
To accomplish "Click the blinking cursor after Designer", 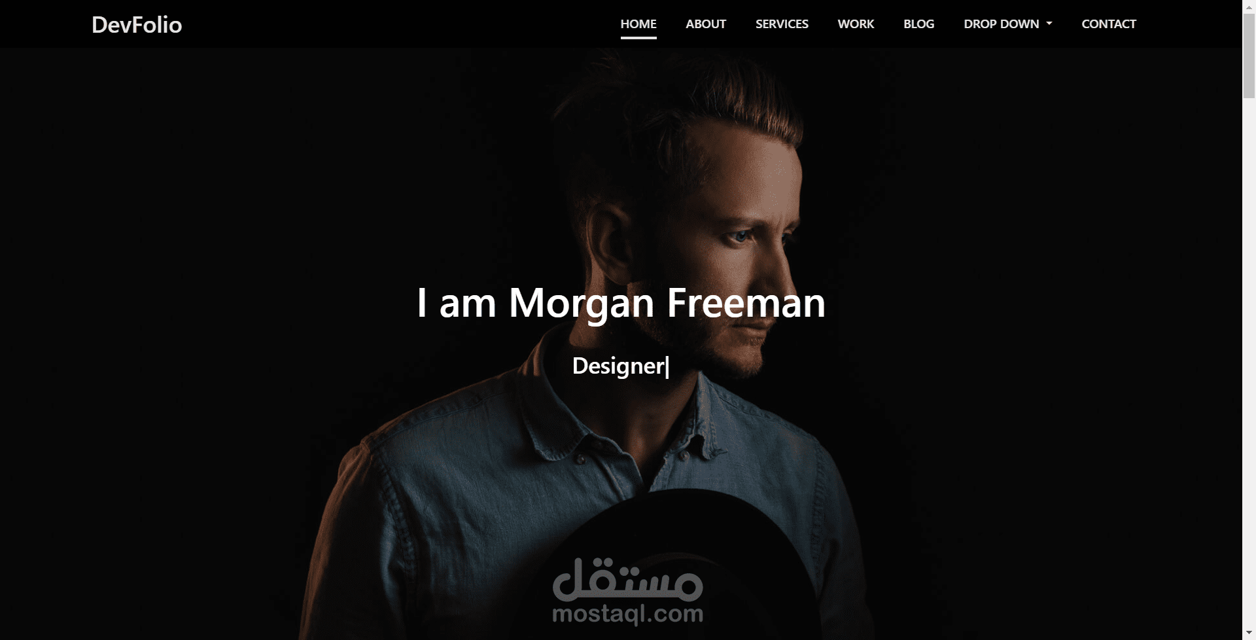I will click(667, 366).
